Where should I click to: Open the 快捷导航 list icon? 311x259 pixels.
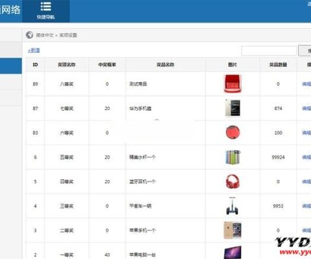click(46, 6)
